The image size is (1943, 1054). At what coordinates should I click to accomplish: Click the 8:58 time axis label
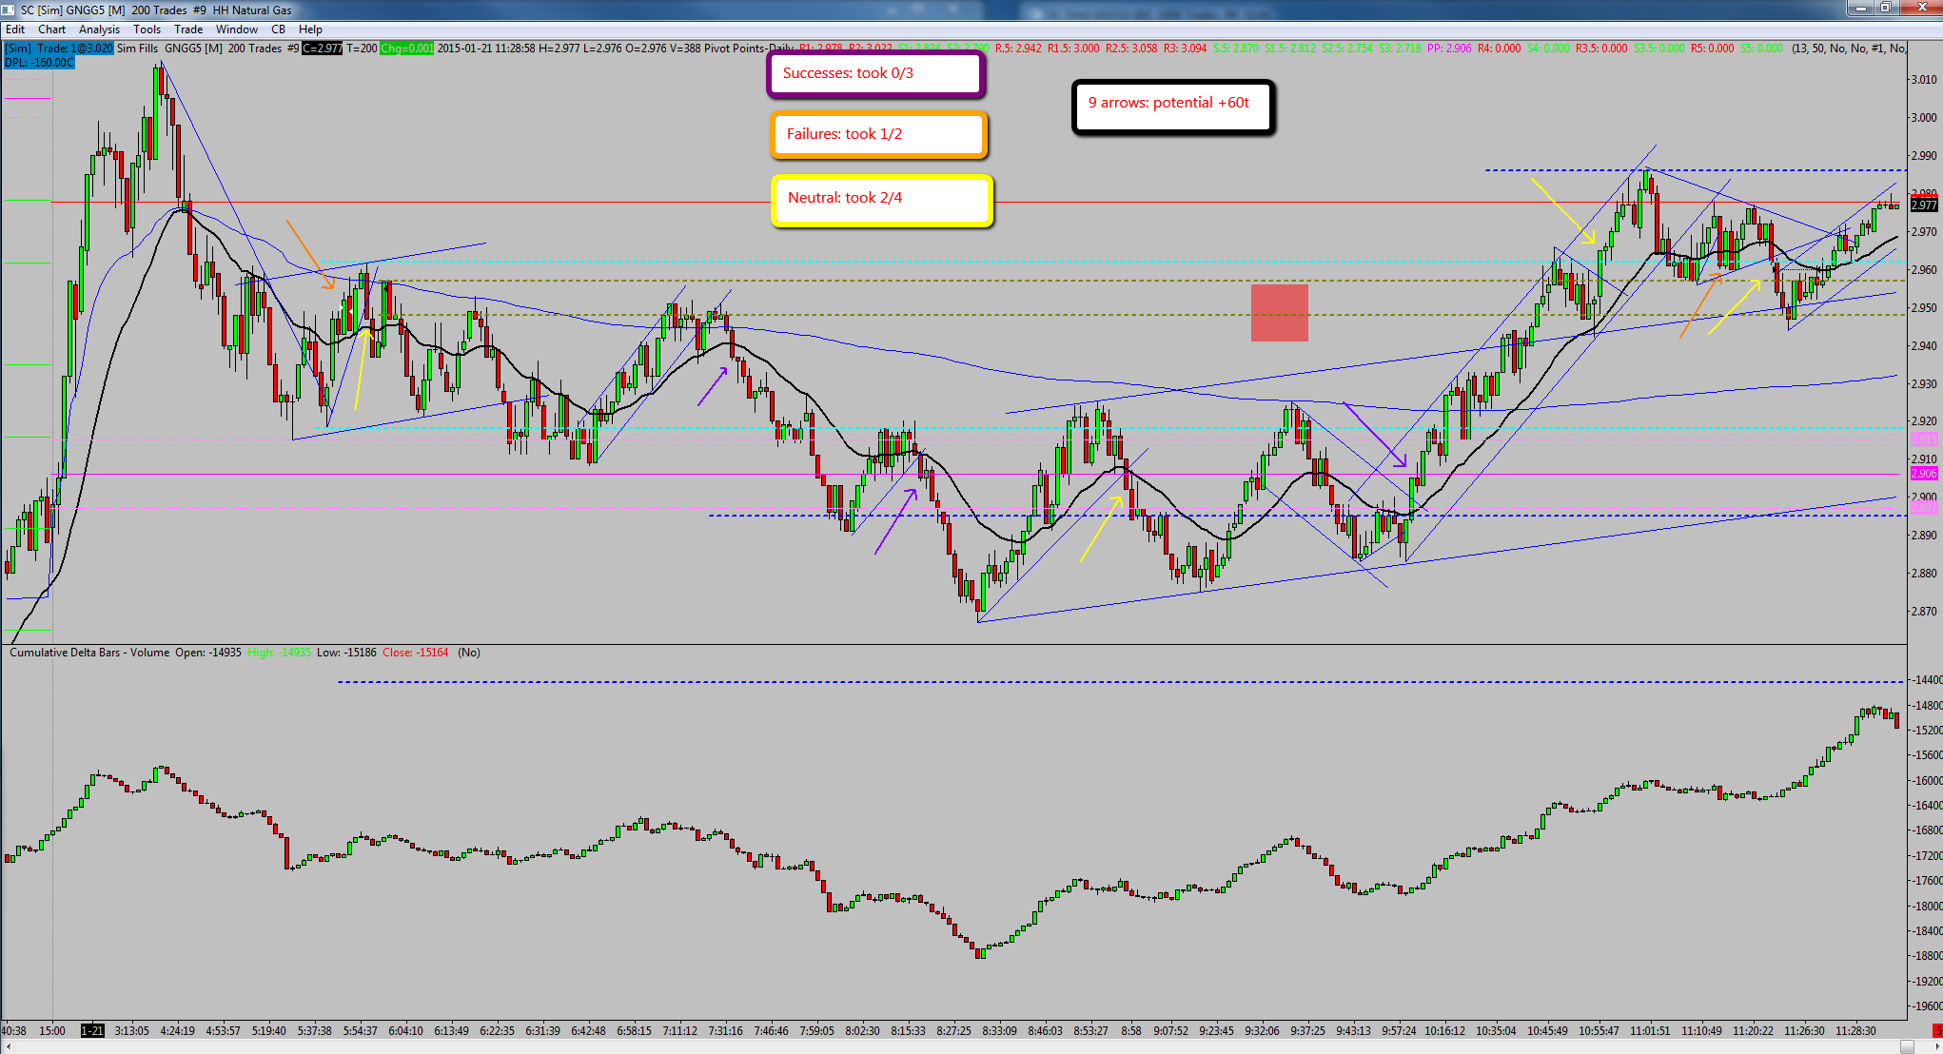tap(1131, 1031)
